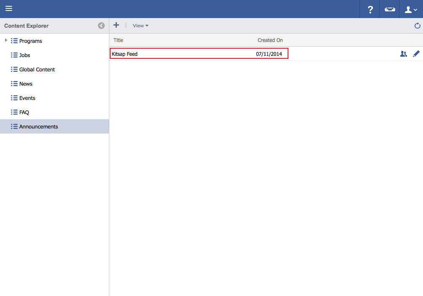Expand the Programs tree node arrow
This screenshot has height=296, width=423.
pos(6,40)
